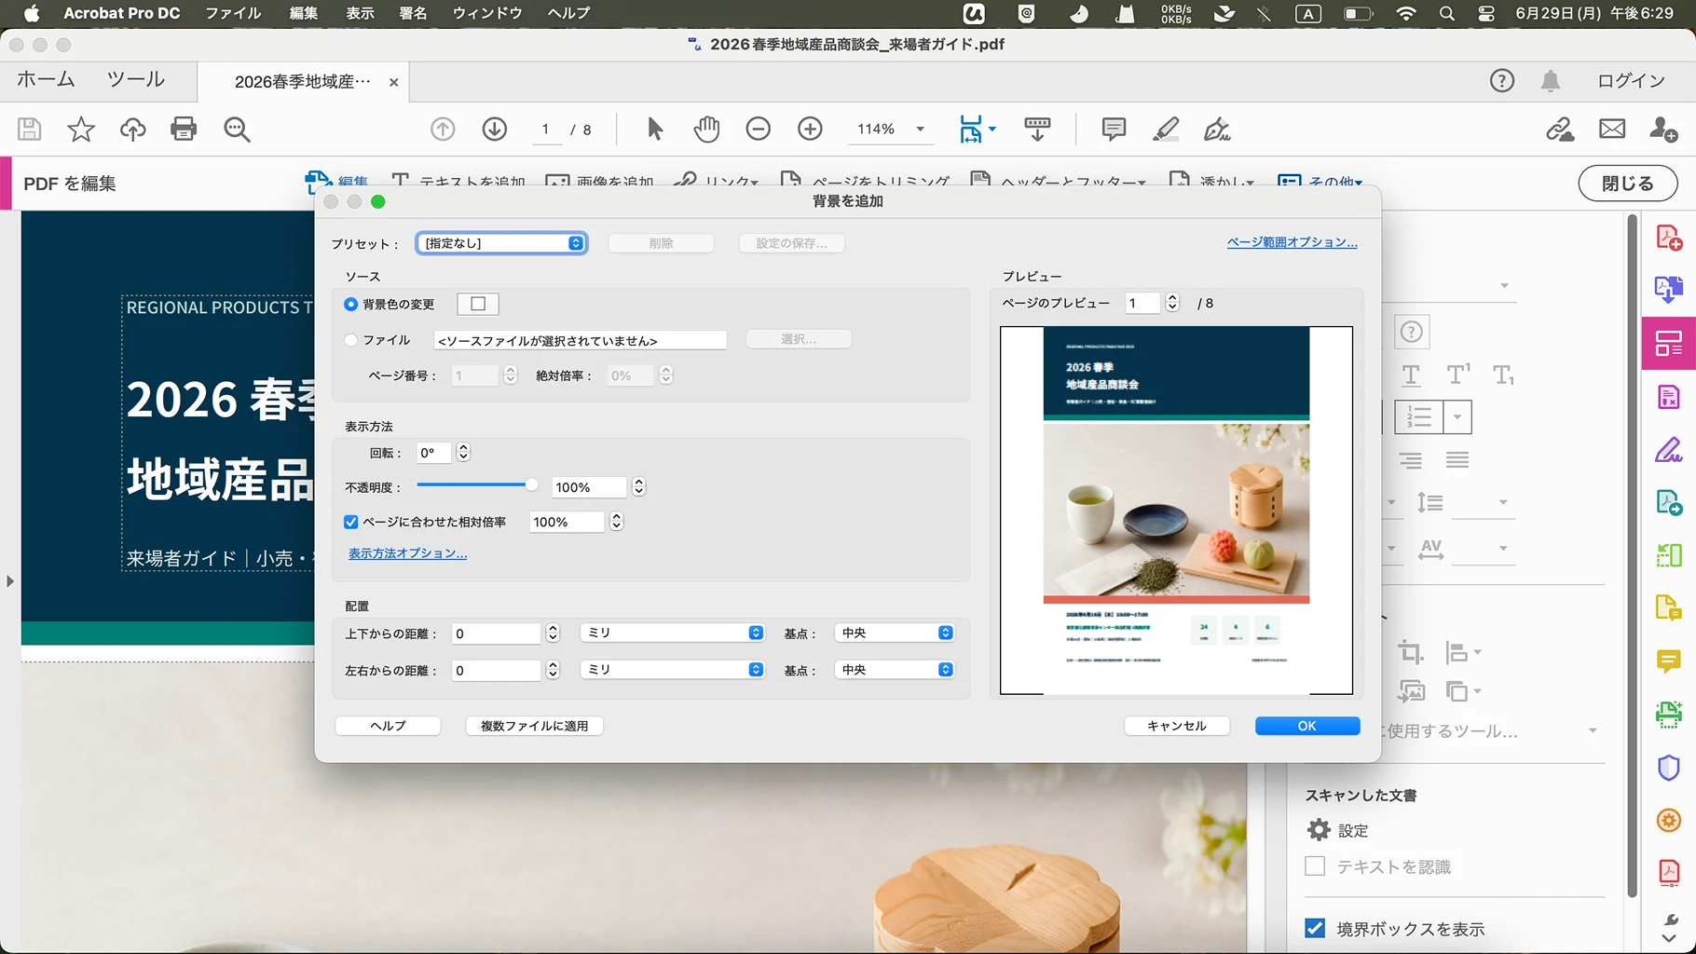Click the send by email envelope icon
The width and height of the screenshot is (1696, 954).
coord(1612,129)
